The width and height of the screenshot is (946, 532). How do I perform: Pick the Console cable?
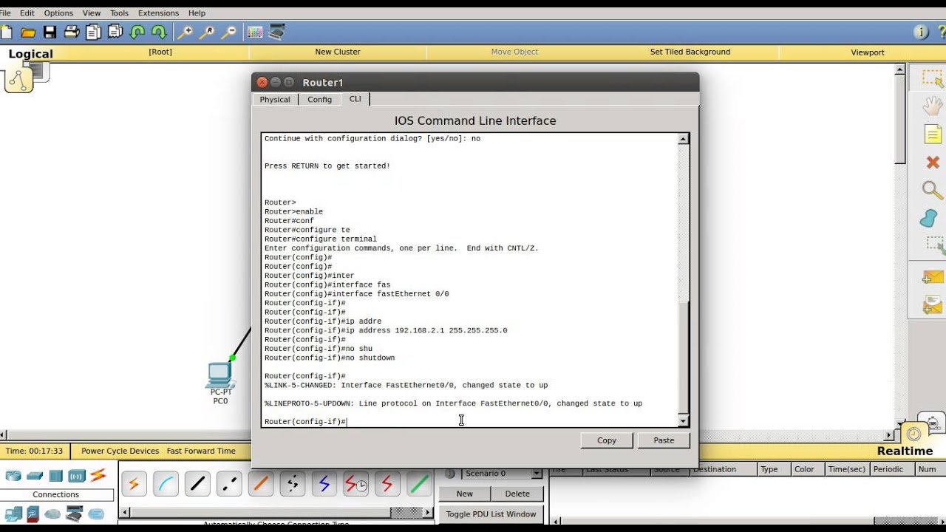(x=166, y=484)
